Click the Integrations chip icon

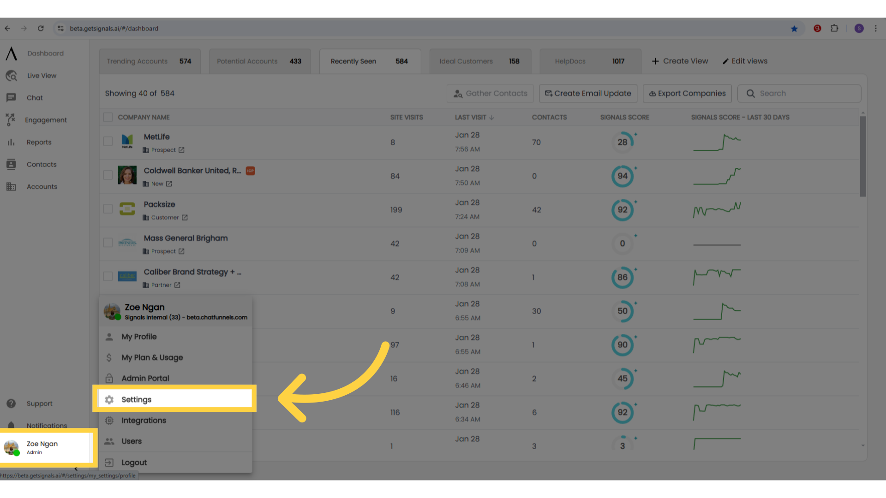click(x=109, y=421)
